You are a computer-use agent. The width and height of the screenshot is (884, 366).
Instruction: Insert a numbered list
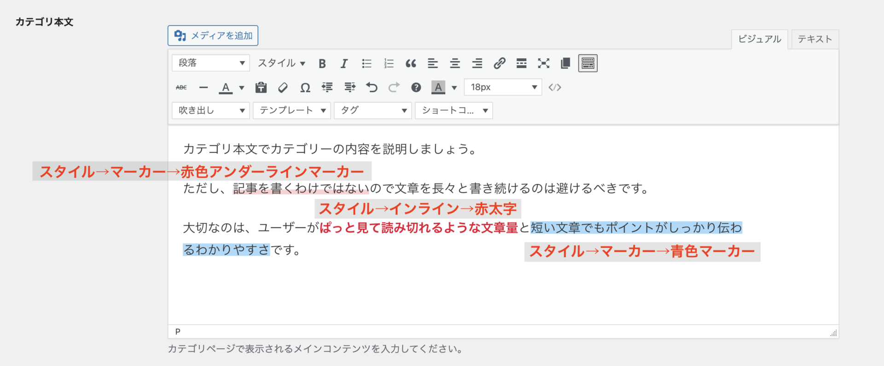click(x=389, y=63)
